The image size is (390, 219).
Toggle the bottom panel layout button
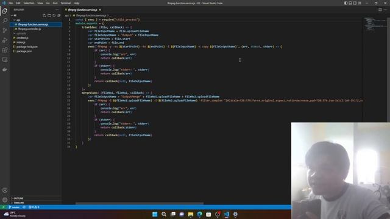tap(350, 3)
